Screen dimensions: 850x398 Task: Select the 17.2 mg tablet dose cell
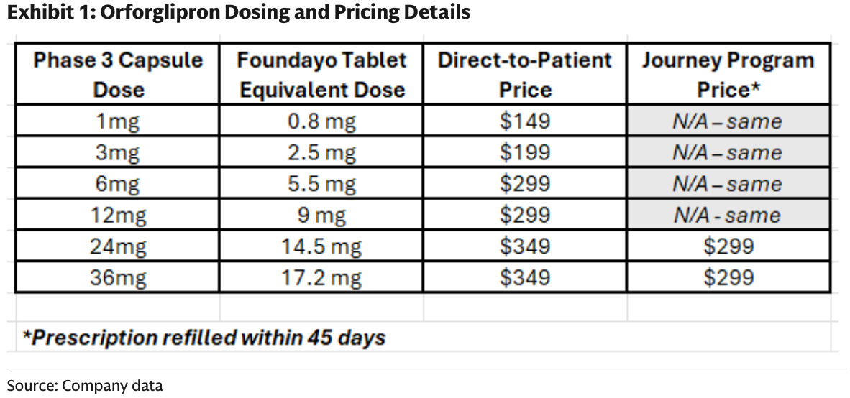[x=321, y=277]
